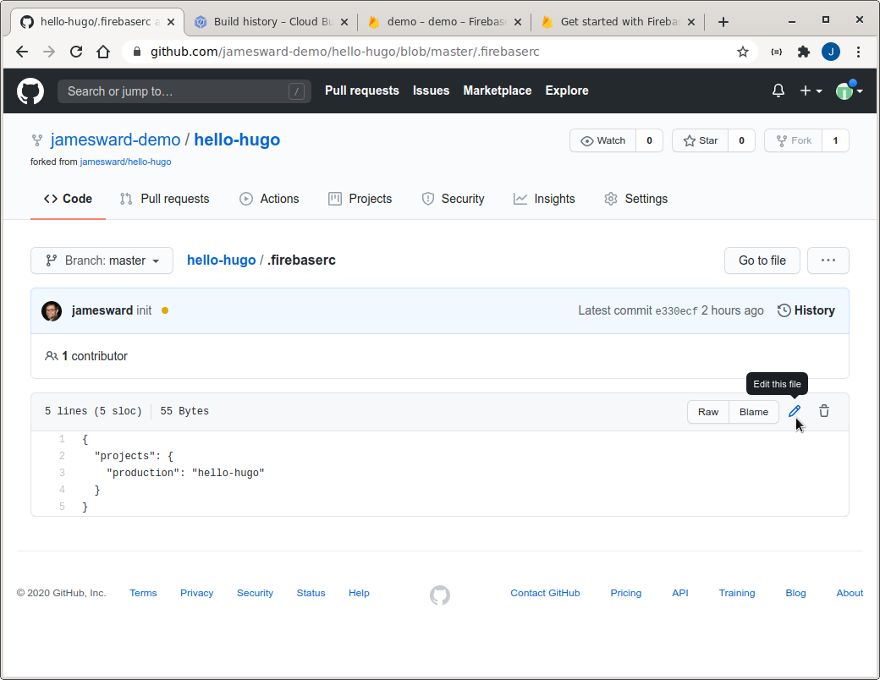Open the Branch: master dropdown
Viewport: 880px width, 680px height.
(102, 260)
